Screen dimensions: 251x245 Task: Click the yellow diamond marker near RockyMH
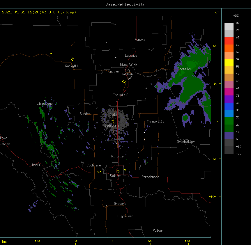[x=73, y=59]
